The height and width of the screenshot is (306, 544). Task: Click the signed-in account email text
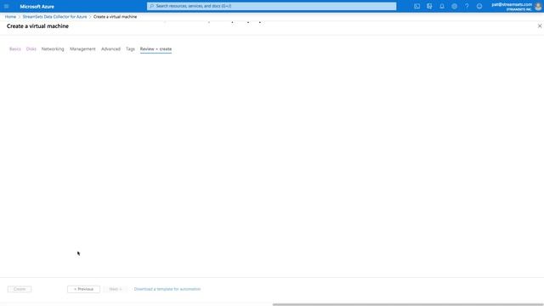click(x=512, y=4)
